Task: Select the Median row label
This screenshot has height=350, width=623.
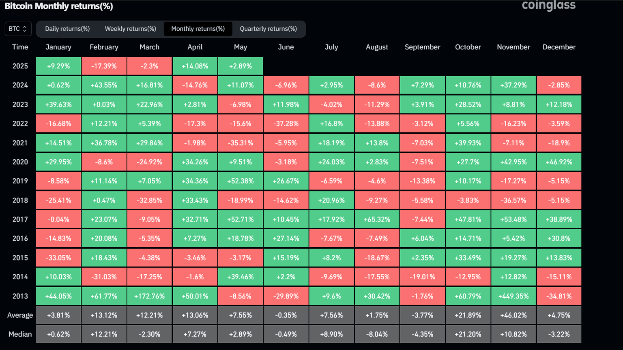Action: tap(20, 334)
